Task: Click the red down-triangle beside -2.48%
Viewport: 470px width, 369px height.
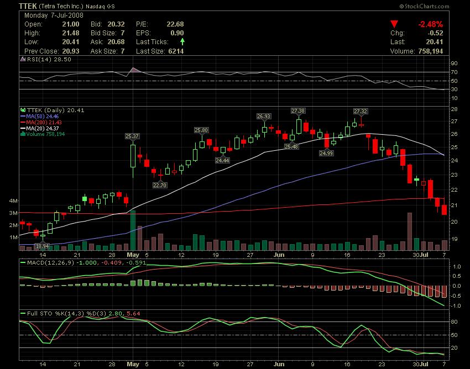Action: coord(394,24)
